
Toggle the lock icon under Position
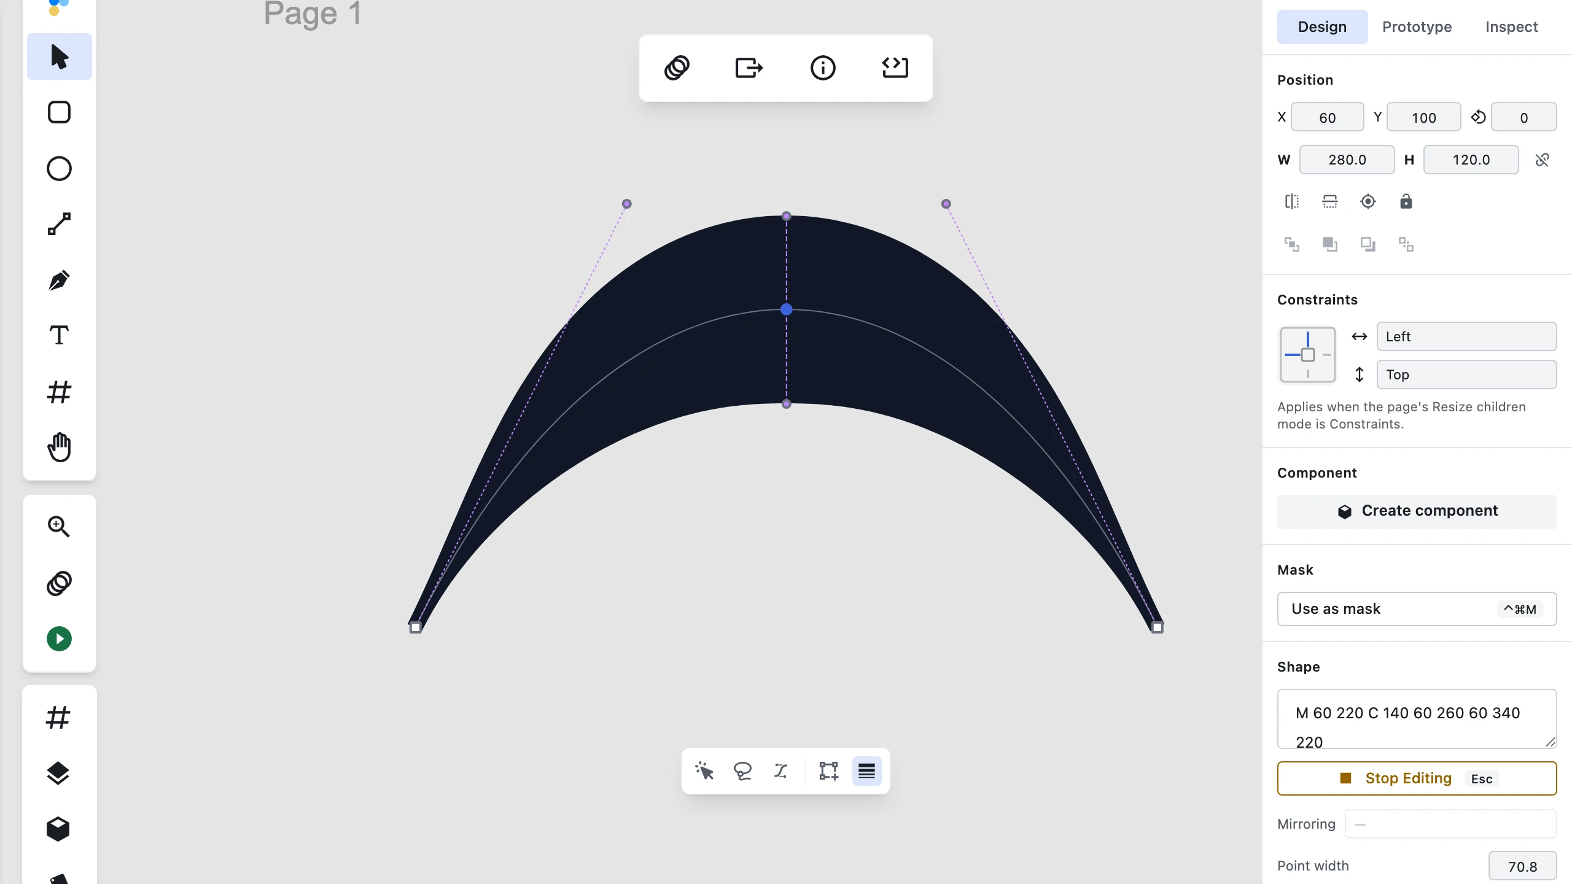point(1406,201)
